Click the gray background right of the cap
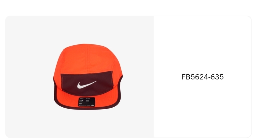This screenshot has width=257, height=138. [x=138, y=77]
